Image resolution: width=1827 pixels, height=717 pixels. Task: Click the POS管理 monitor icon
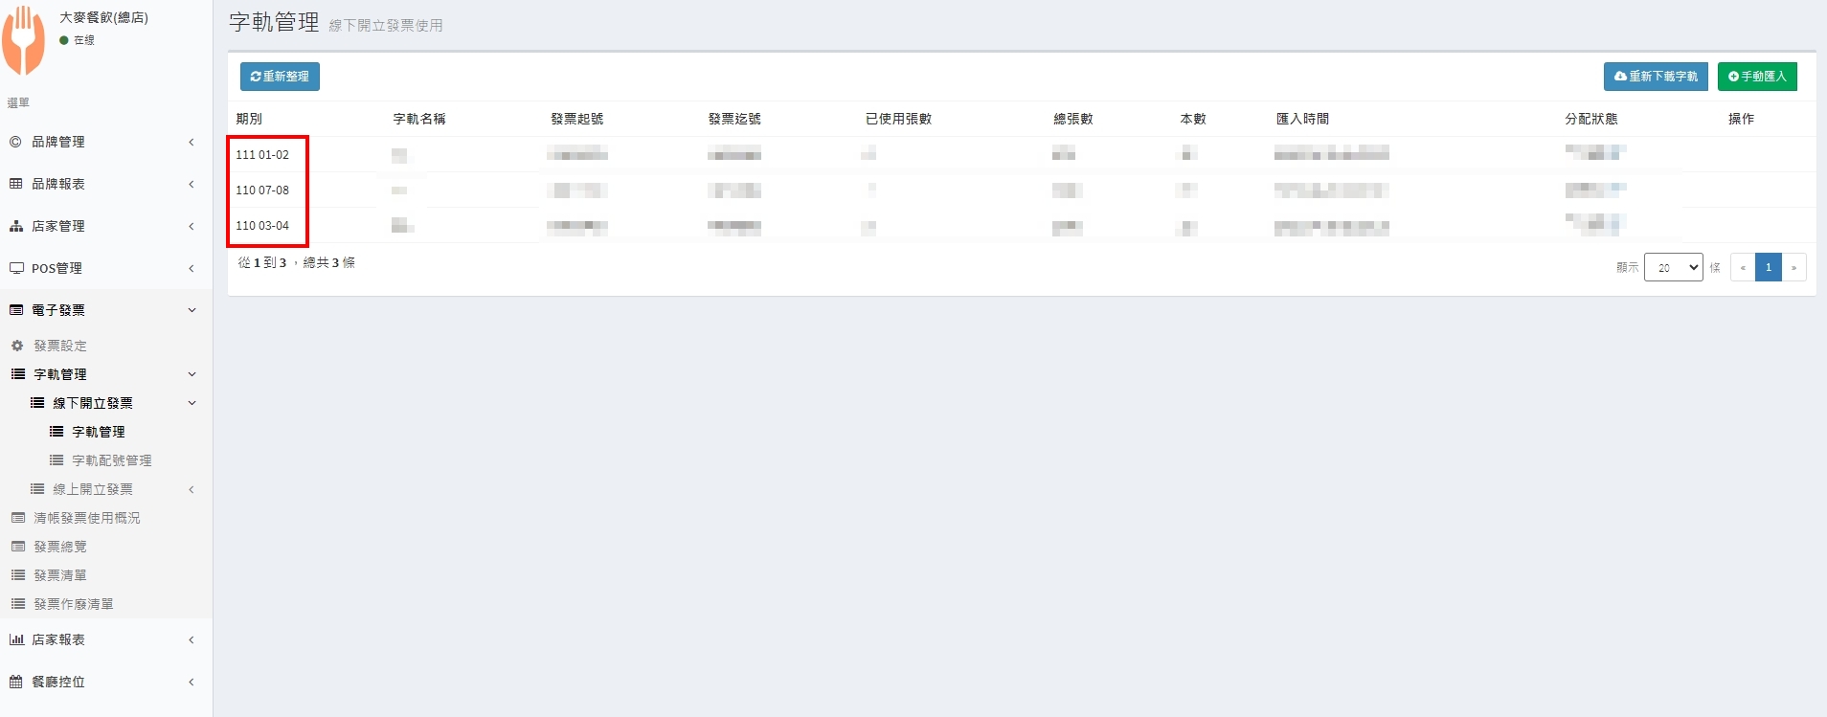coord(16,268)
